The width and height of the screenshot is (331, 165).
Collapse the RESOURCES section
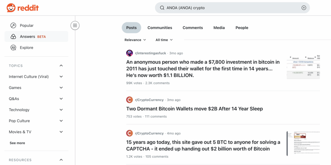pos(61,160)
